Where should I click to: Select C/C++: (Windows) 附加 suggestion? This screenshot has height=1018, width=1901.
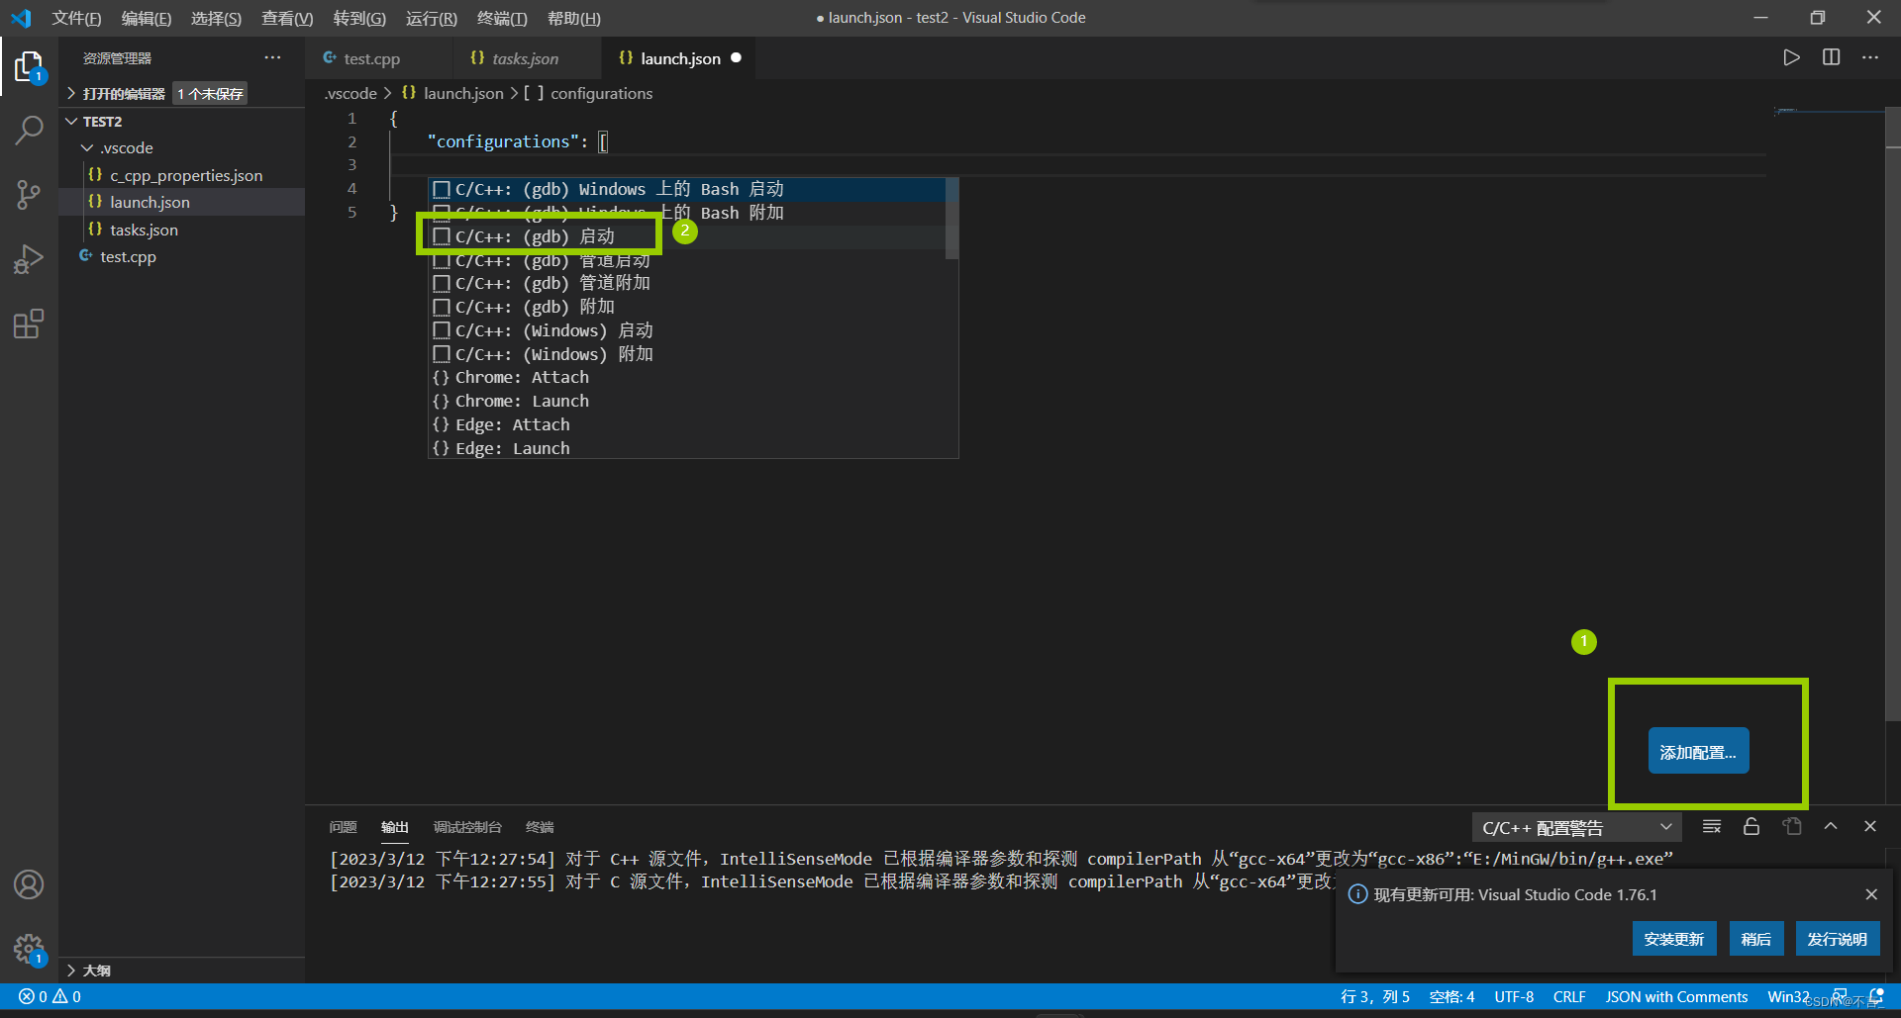[688, 354]
